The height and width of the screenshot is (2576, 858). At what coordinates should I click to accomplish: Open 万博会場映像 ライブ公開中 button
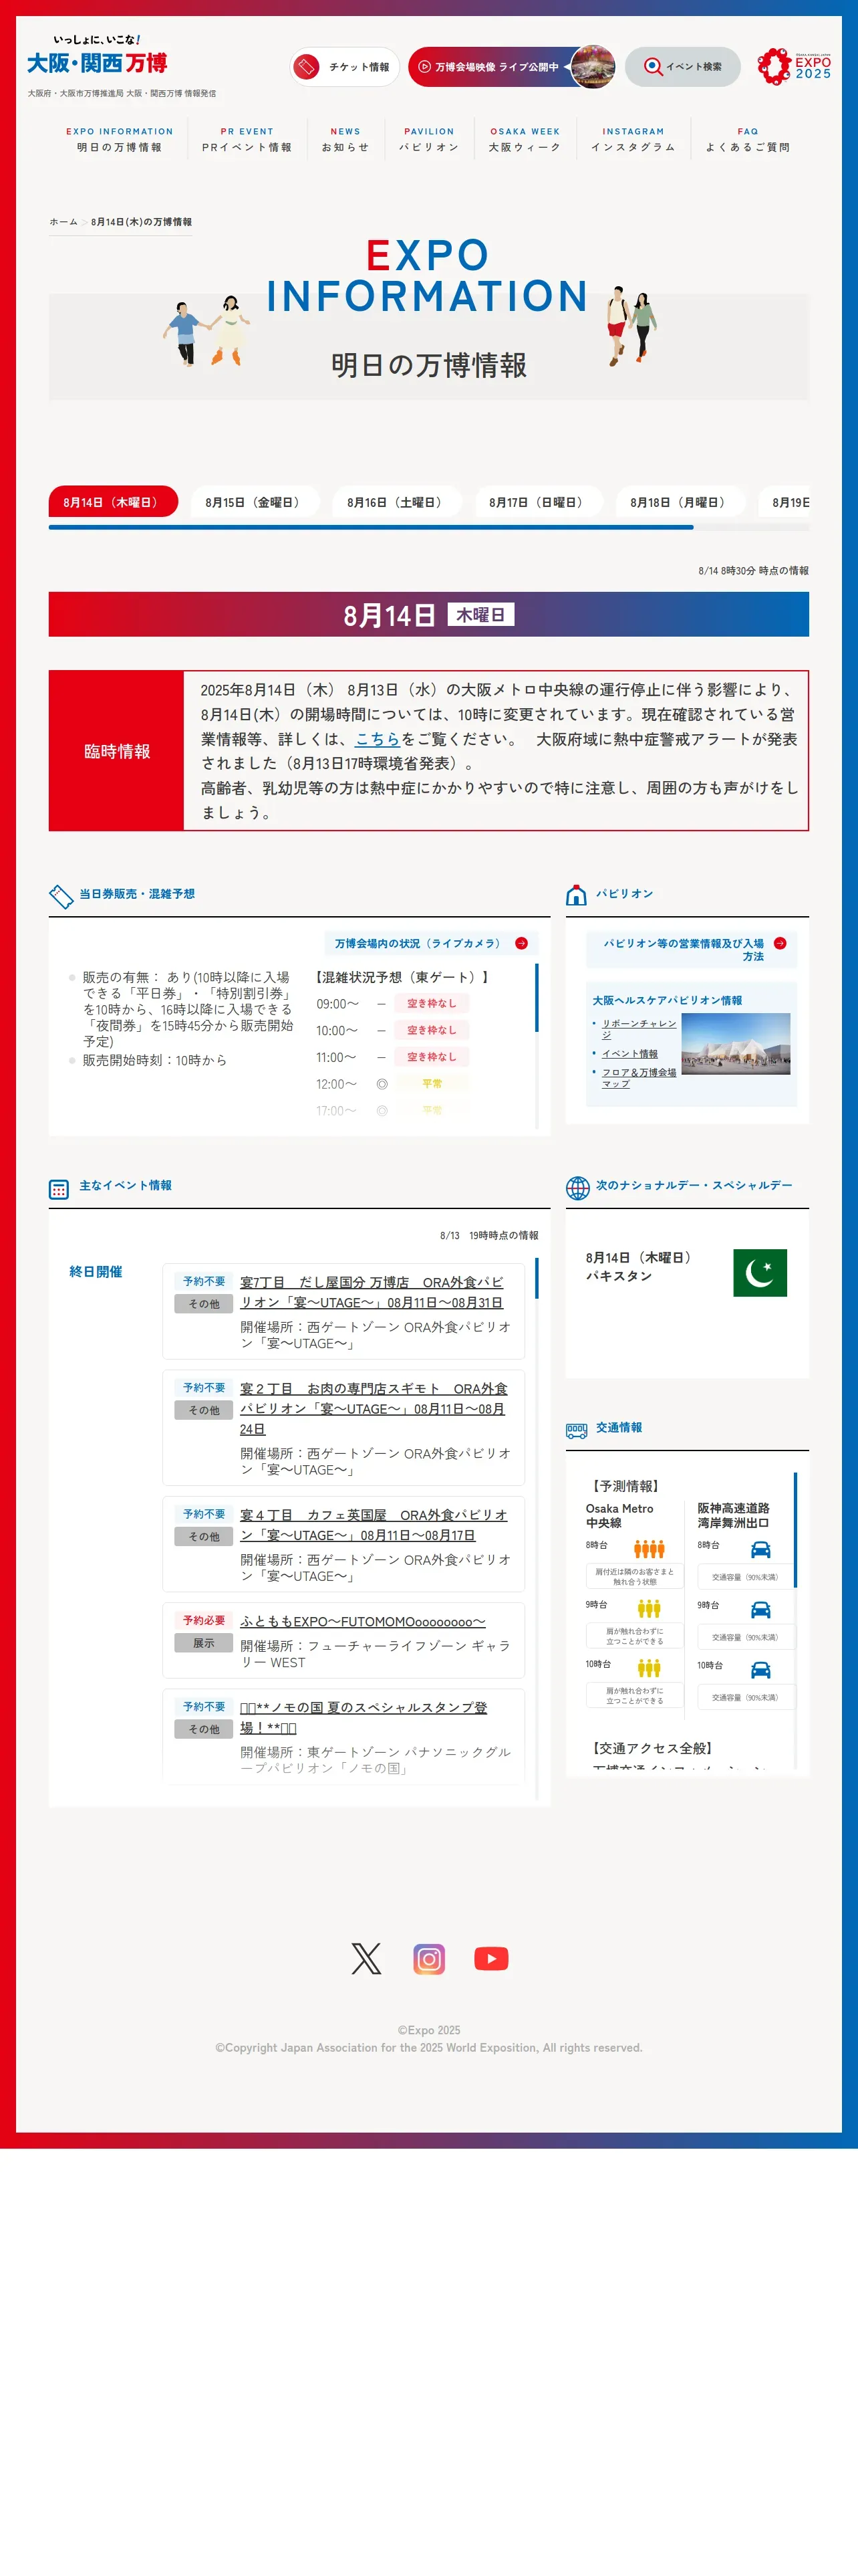[511, 67]
